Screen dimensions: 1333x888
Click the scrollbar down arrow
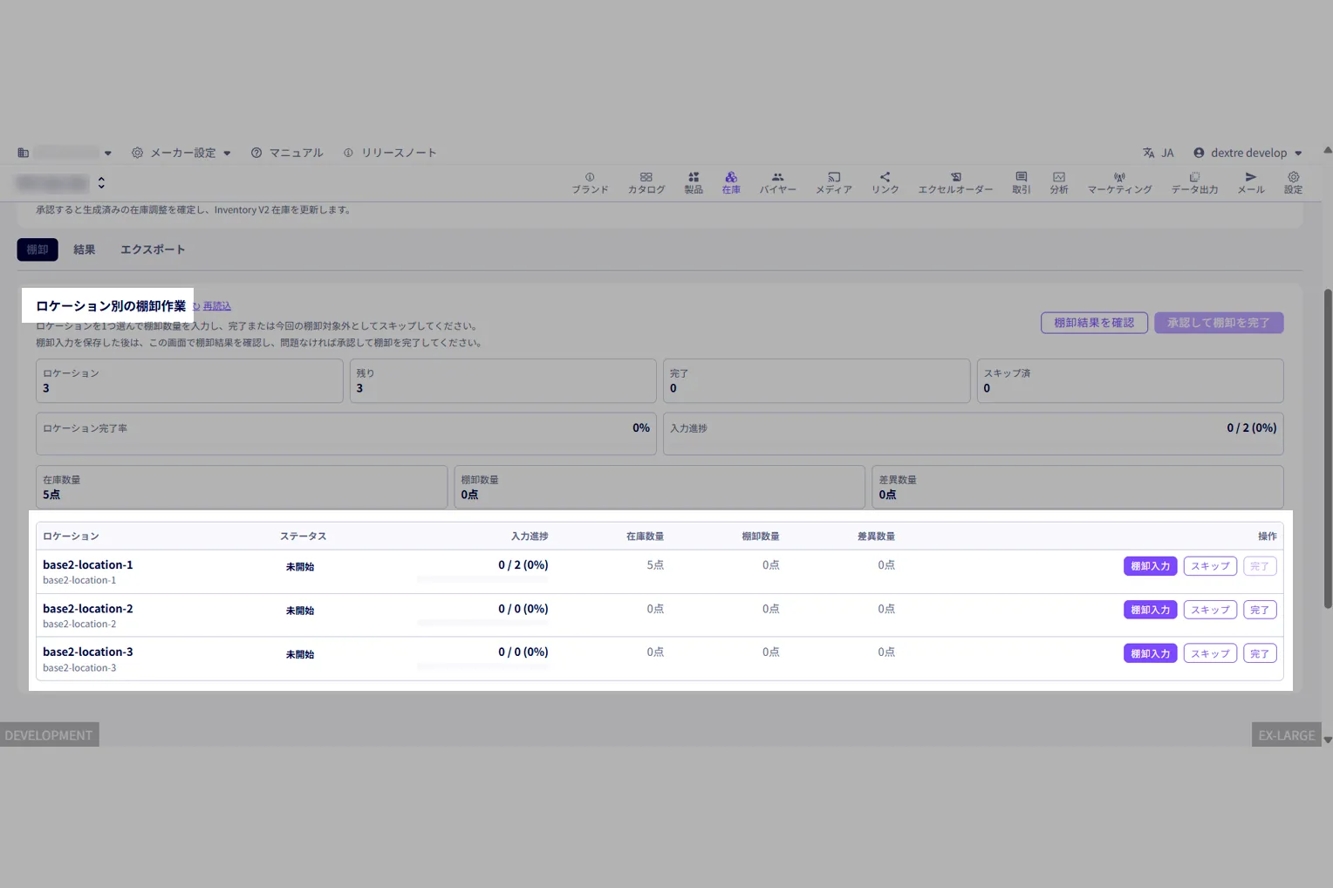click(1328, 740)
